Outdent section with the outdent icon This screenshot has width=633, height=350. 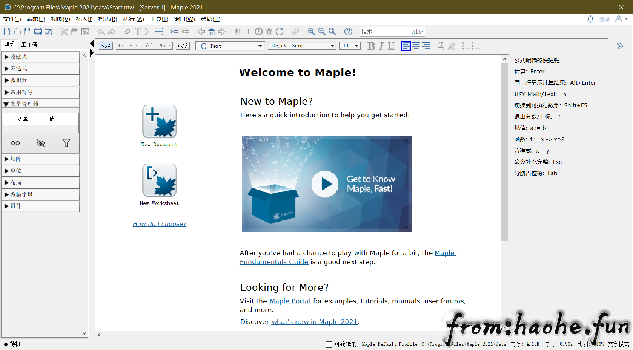point(185,32)
